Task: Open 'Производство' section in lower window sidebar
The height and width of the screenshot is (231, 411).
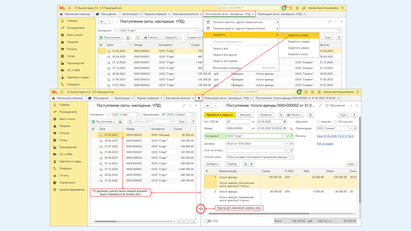Action: (x=68, y=147)
